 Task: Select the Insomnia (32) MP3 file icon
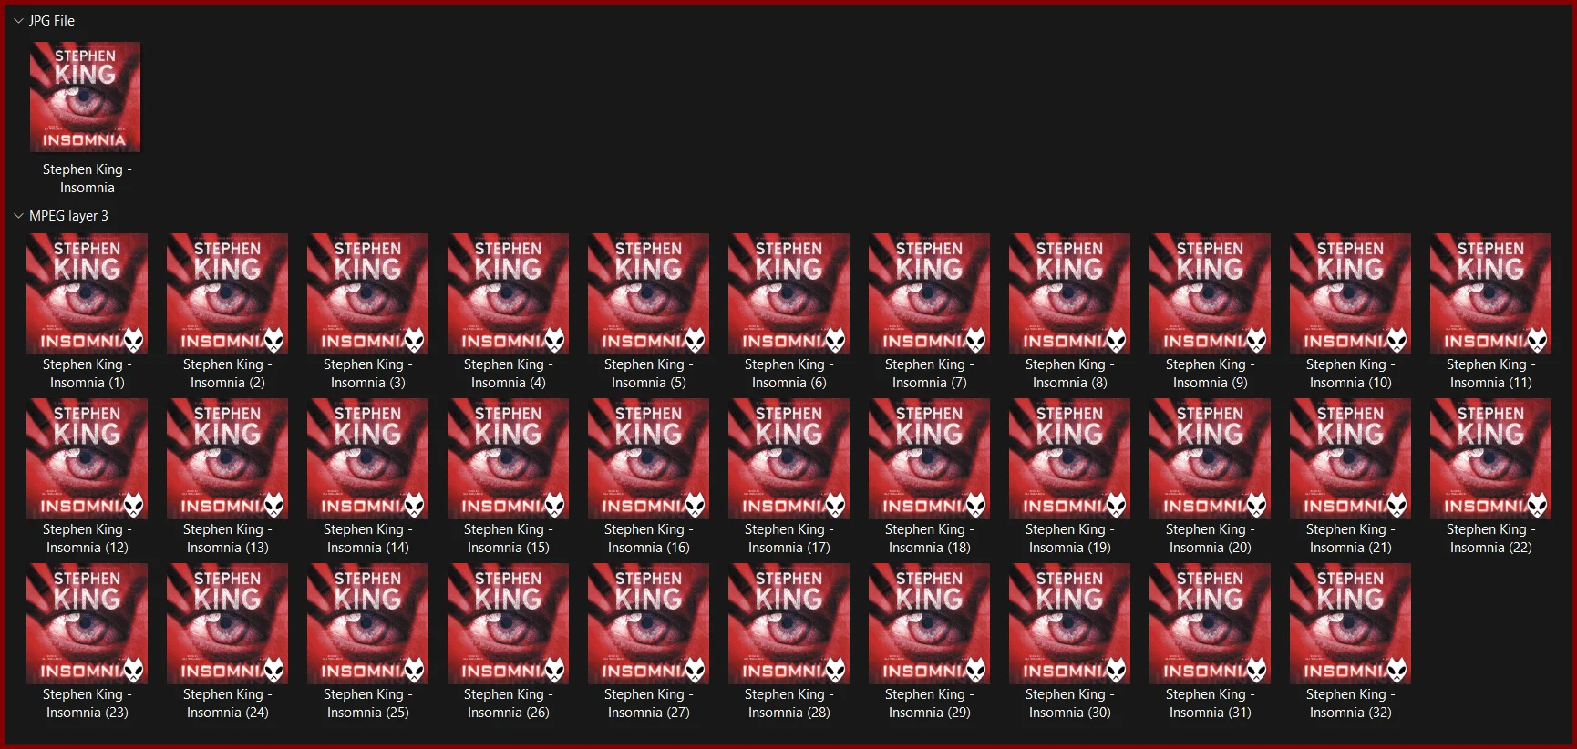coord(1351,623)
